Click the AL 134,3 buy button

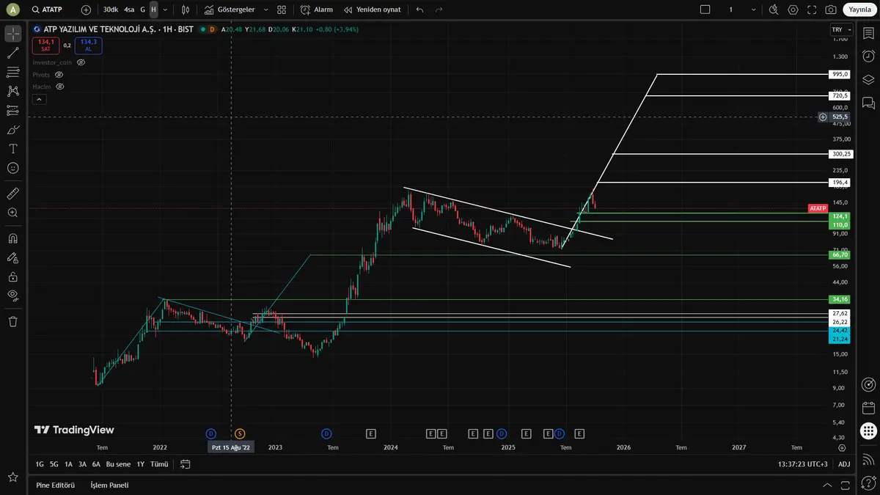click(89, 45)
